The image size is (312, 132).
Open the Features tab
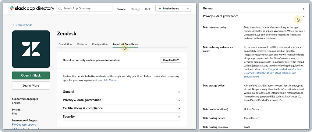coord(82,44)
